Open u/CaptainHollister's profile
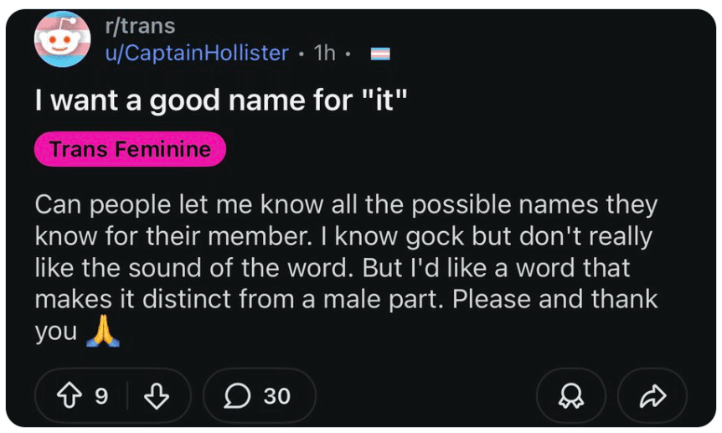This screenshot has width=722, height=433. point(197,53)
